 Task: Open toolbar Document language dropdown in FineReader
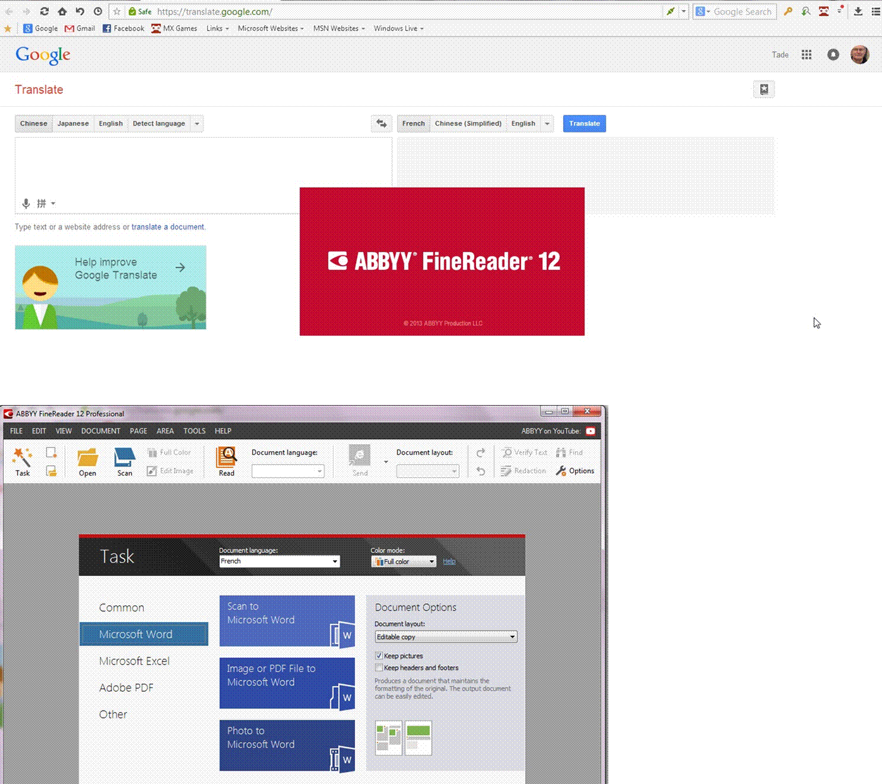288,471
